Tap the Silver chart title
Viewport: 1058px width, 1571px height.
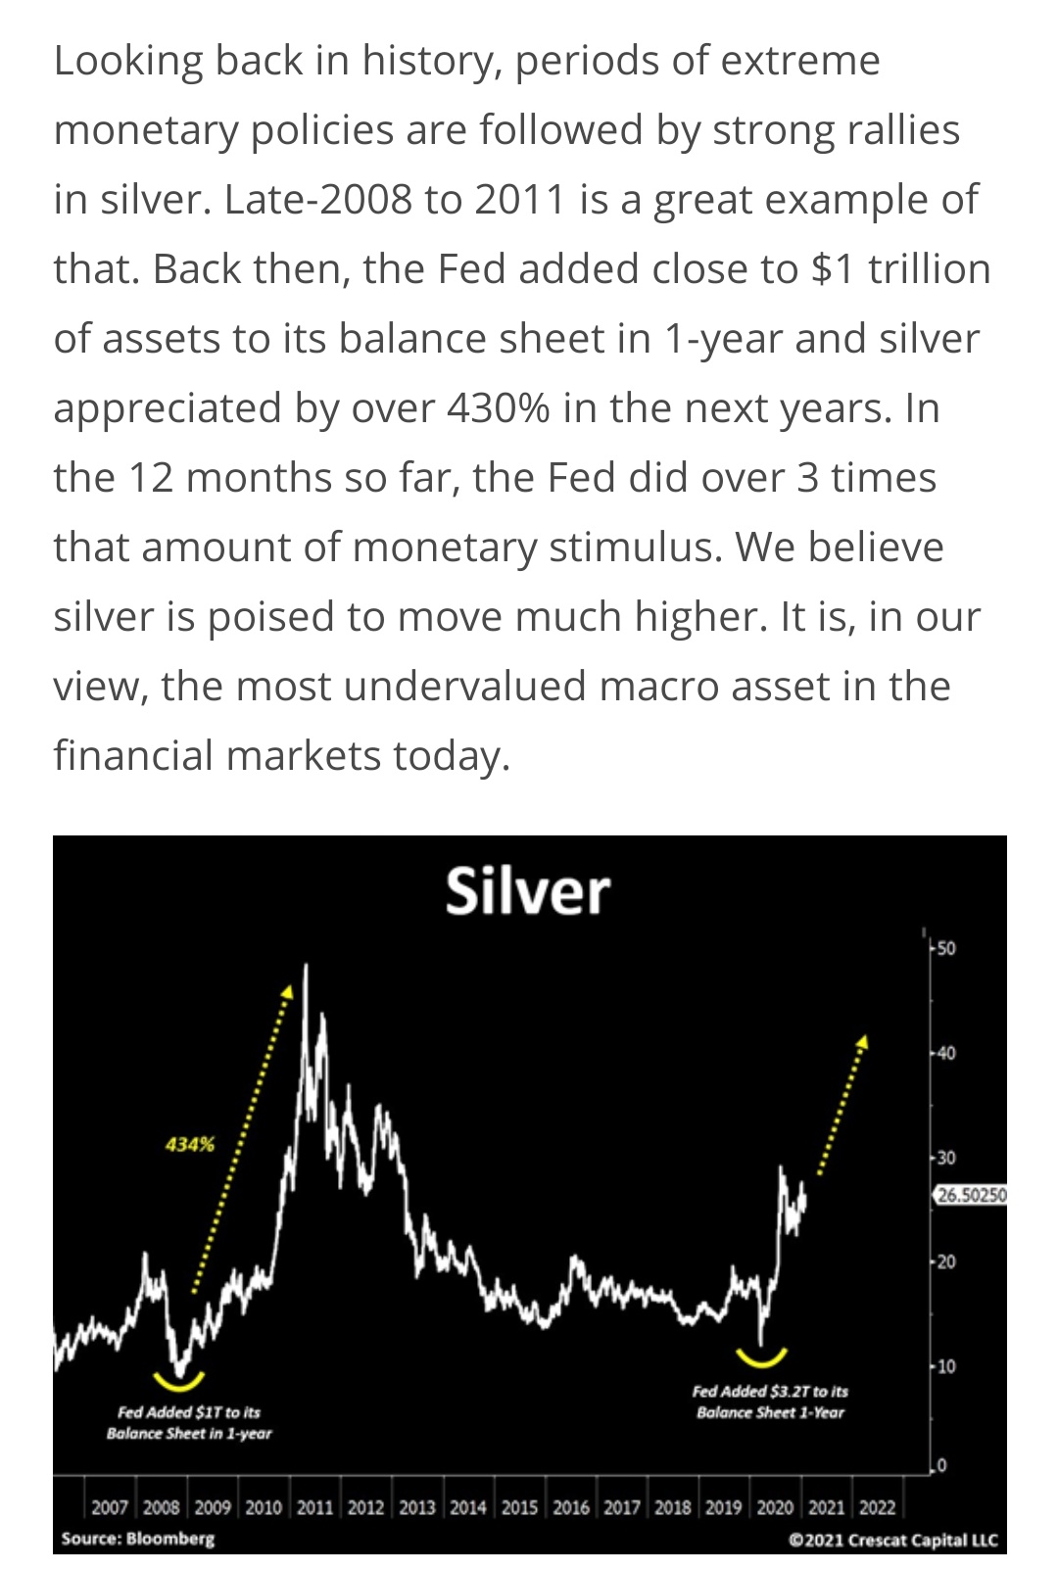pyautogui.click(x=527, y=892)
